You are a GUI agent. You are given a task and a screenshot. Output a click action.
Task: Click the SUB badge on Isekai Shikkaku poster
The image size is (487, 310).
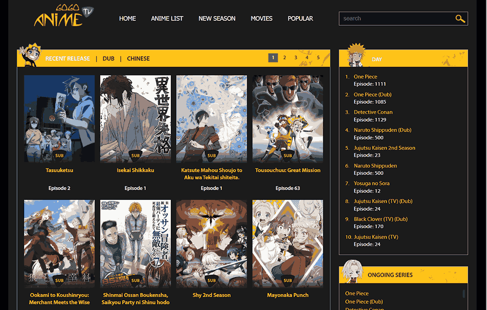[135, 156]
